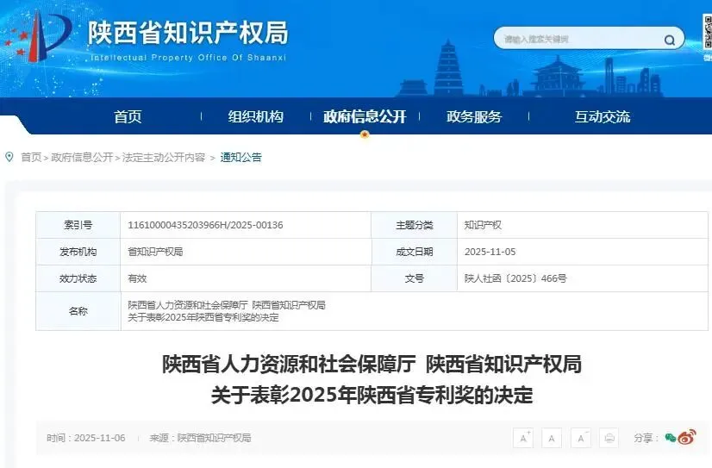712x468 pixels.
Task: Share the article via WeChat icon
Action: tap(670, 438)
